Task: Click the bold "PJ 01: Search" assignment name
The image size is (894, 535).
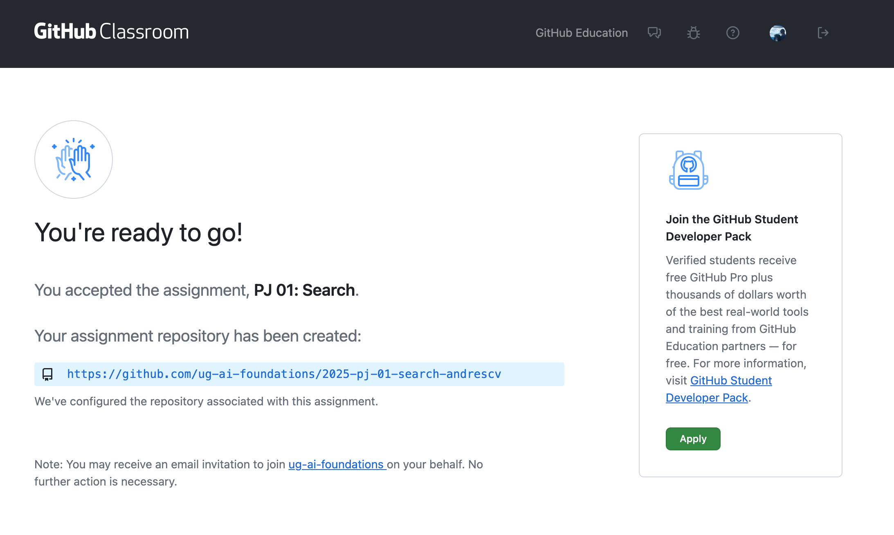Action: (x=305, y=290)
